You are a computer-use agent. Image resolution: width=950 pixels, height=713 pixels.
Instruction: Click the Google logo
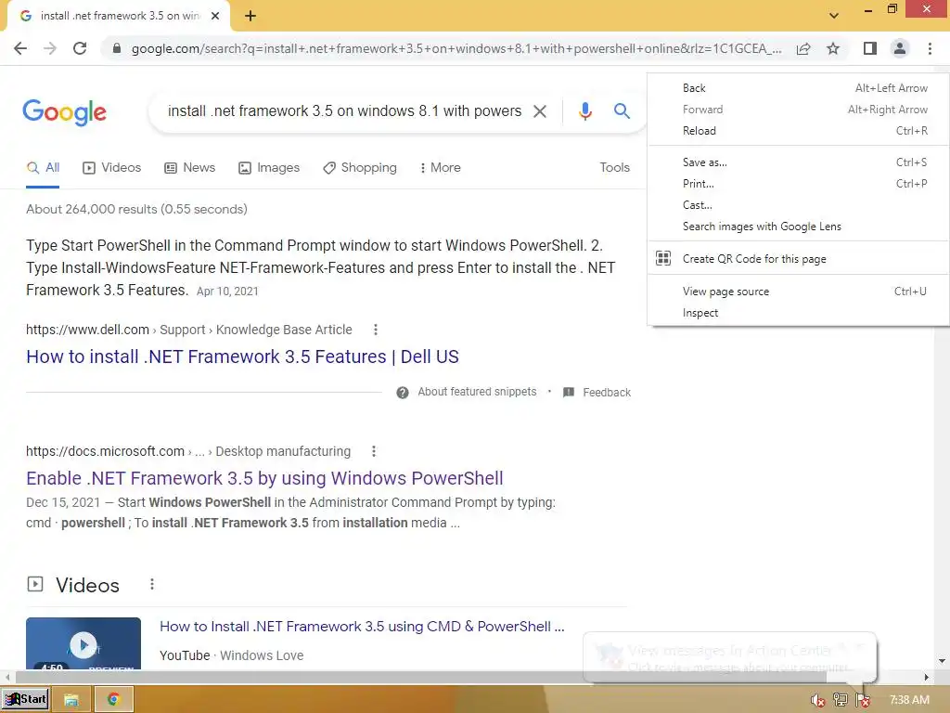pyautogui.click(x=64, y=112)
